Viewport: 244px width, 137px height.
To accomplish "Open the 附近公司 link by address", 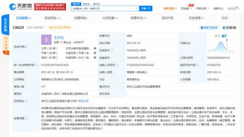I will tap(83, 101).
